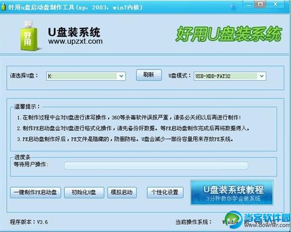Maximize the window
This screenshot has width=291, height=232.
click(260, 4)
